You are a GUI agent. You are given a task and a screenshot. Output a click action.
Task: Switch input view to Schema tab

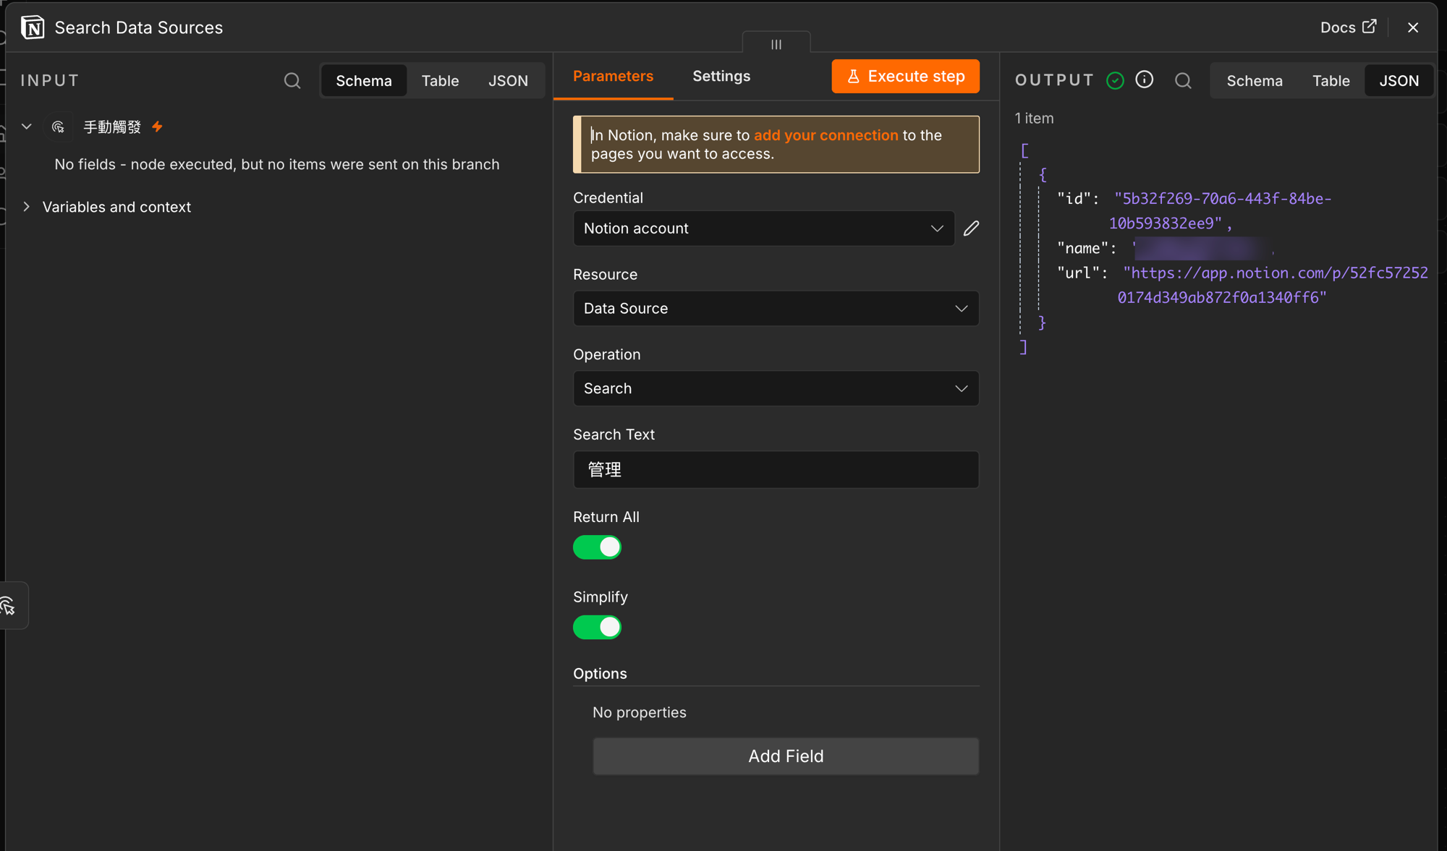click(x=364, y=80)
